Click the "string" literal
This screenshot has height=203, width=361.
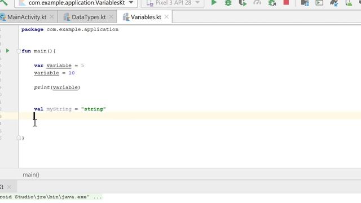pyautogui.click(x=94, y=109)
